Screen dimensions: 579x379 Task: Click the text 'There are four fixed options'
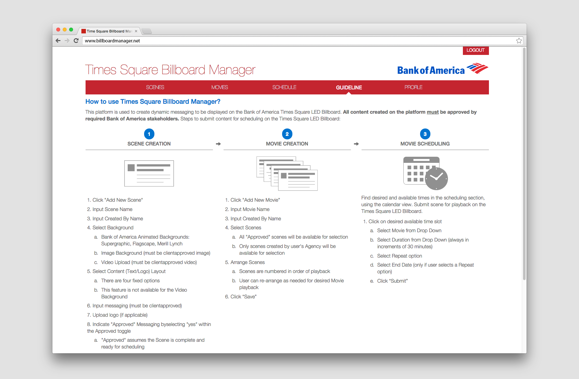(131, 281)
